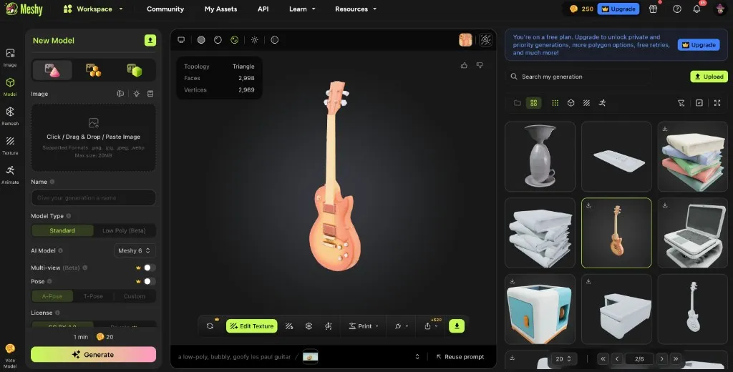Filter assets by texture stripes icon
The image size is (733, 372).
(x=586, y=103)
